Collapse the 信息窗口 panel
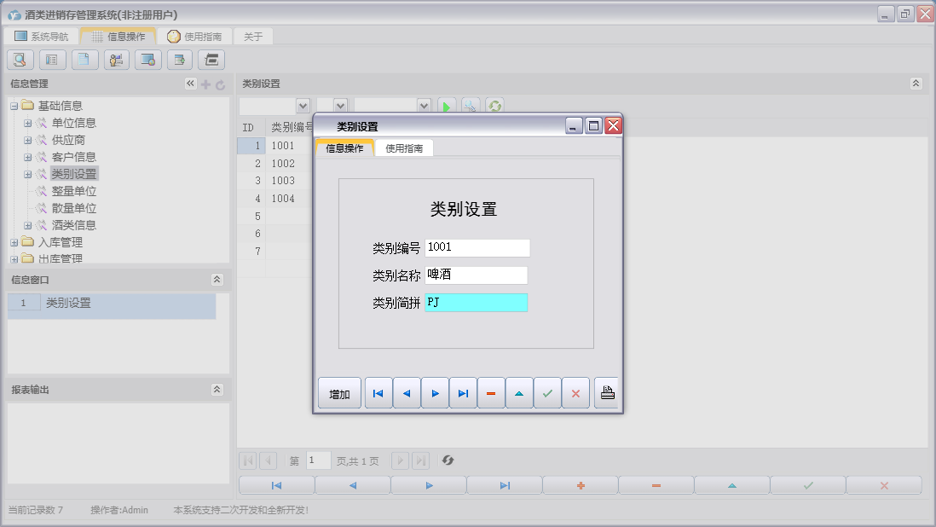Image resolution: width=936 pixels, height=527 pixels. click(217, 280)
